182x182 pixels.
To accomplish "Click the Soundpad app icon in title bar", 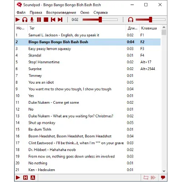I will click(19, 5).
